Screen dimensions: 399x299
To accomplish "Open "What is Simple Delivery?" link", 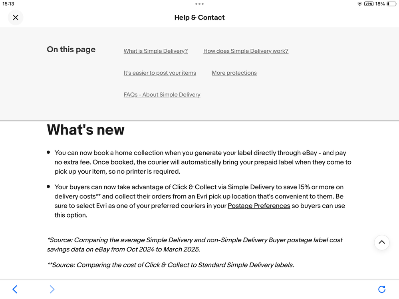I will pos(156,51).
